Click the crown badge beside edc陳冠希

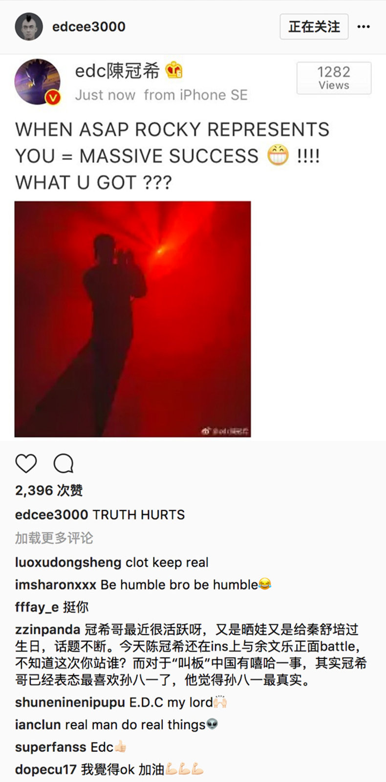tap(174, 71)
